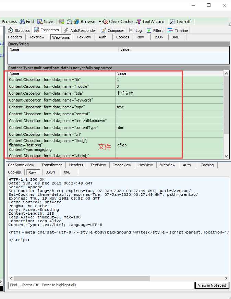Viewport: 231px width, 299px height.
Task: Open the Log tab
Action: coord(135,31)
